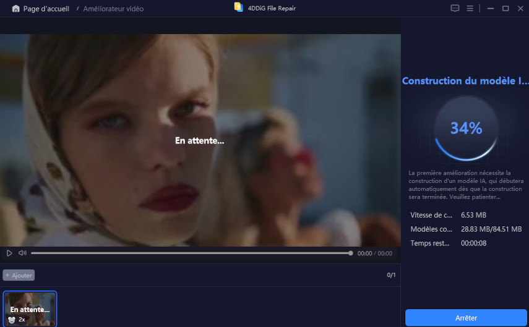Click the AI model description paragraph
This screenshot has height=327, width=529.
[x=466, y=185]
